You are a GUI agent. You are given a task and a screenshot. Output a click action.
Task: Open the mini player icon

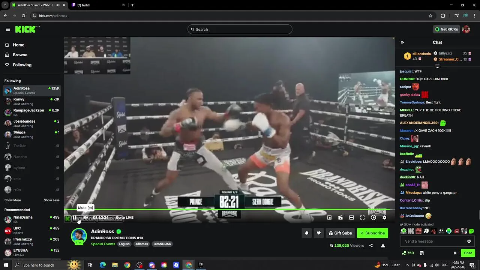[x=329, y=217]
